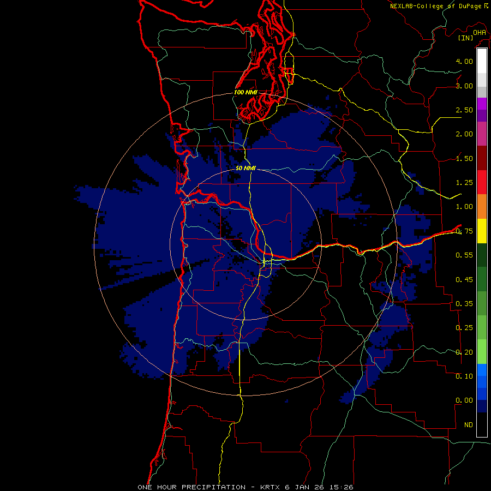This screenshot has width=491, height=491.
Task: Click the "ND" no-data legend label
Action: tap(469, 424)
